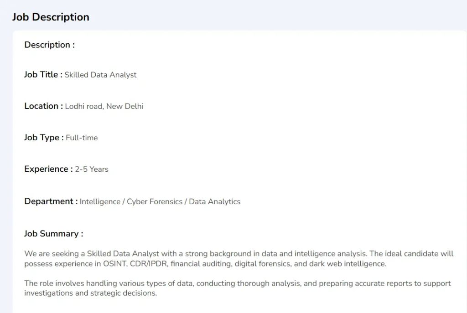Click the dark web intelligence phrase

point(347,264)
